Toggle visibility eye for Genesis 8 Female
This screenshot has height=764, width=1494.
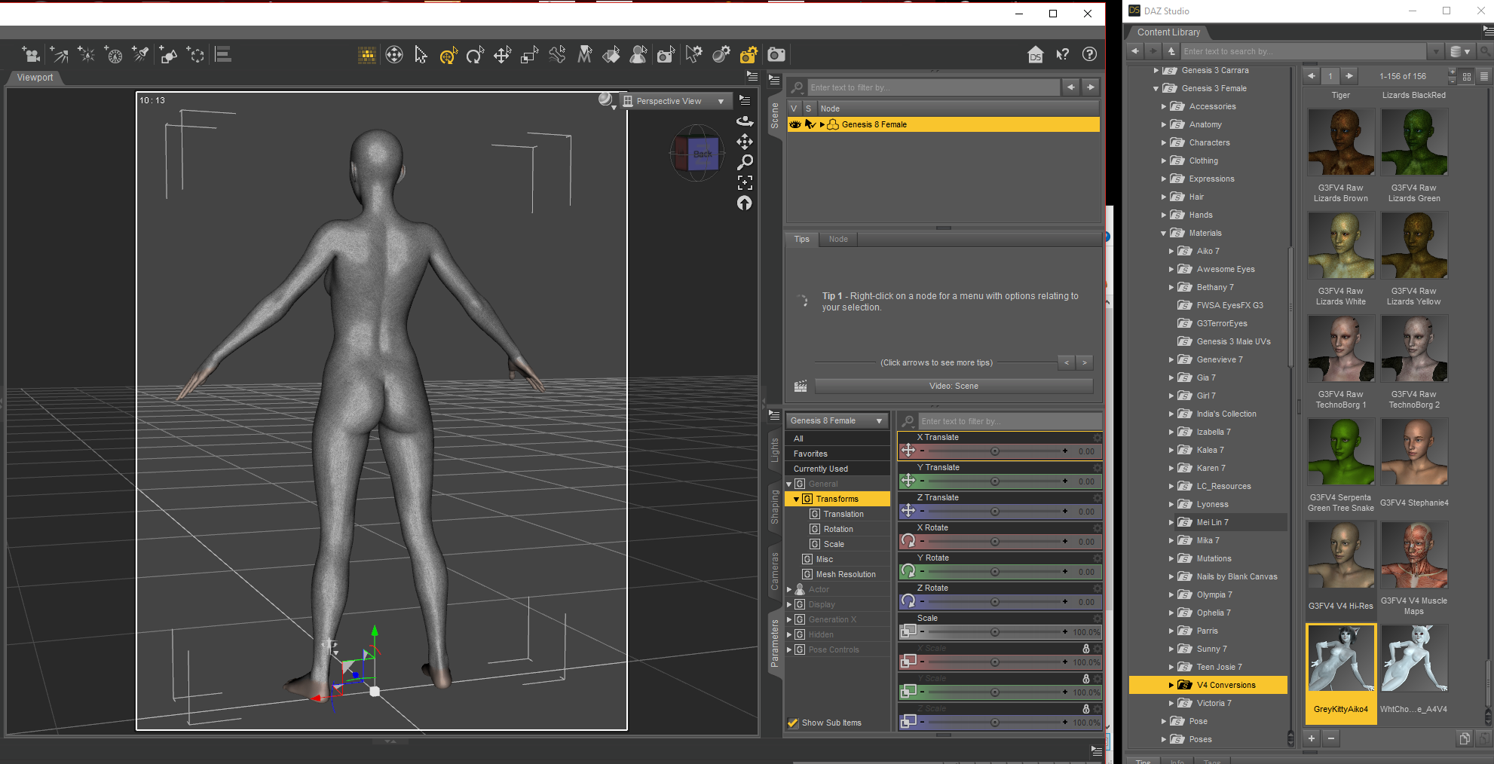[795, 124]
